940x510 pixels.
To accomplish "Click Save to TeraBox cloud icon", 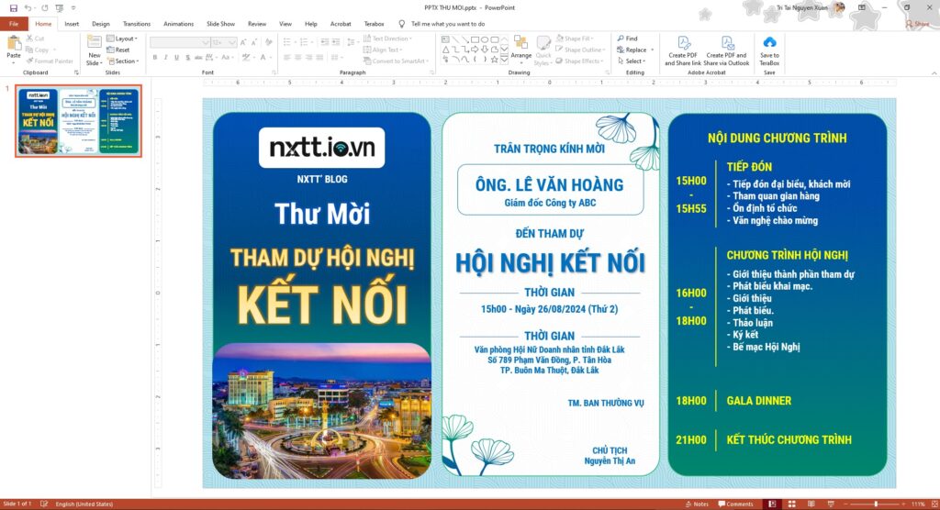I will [769, 42].
